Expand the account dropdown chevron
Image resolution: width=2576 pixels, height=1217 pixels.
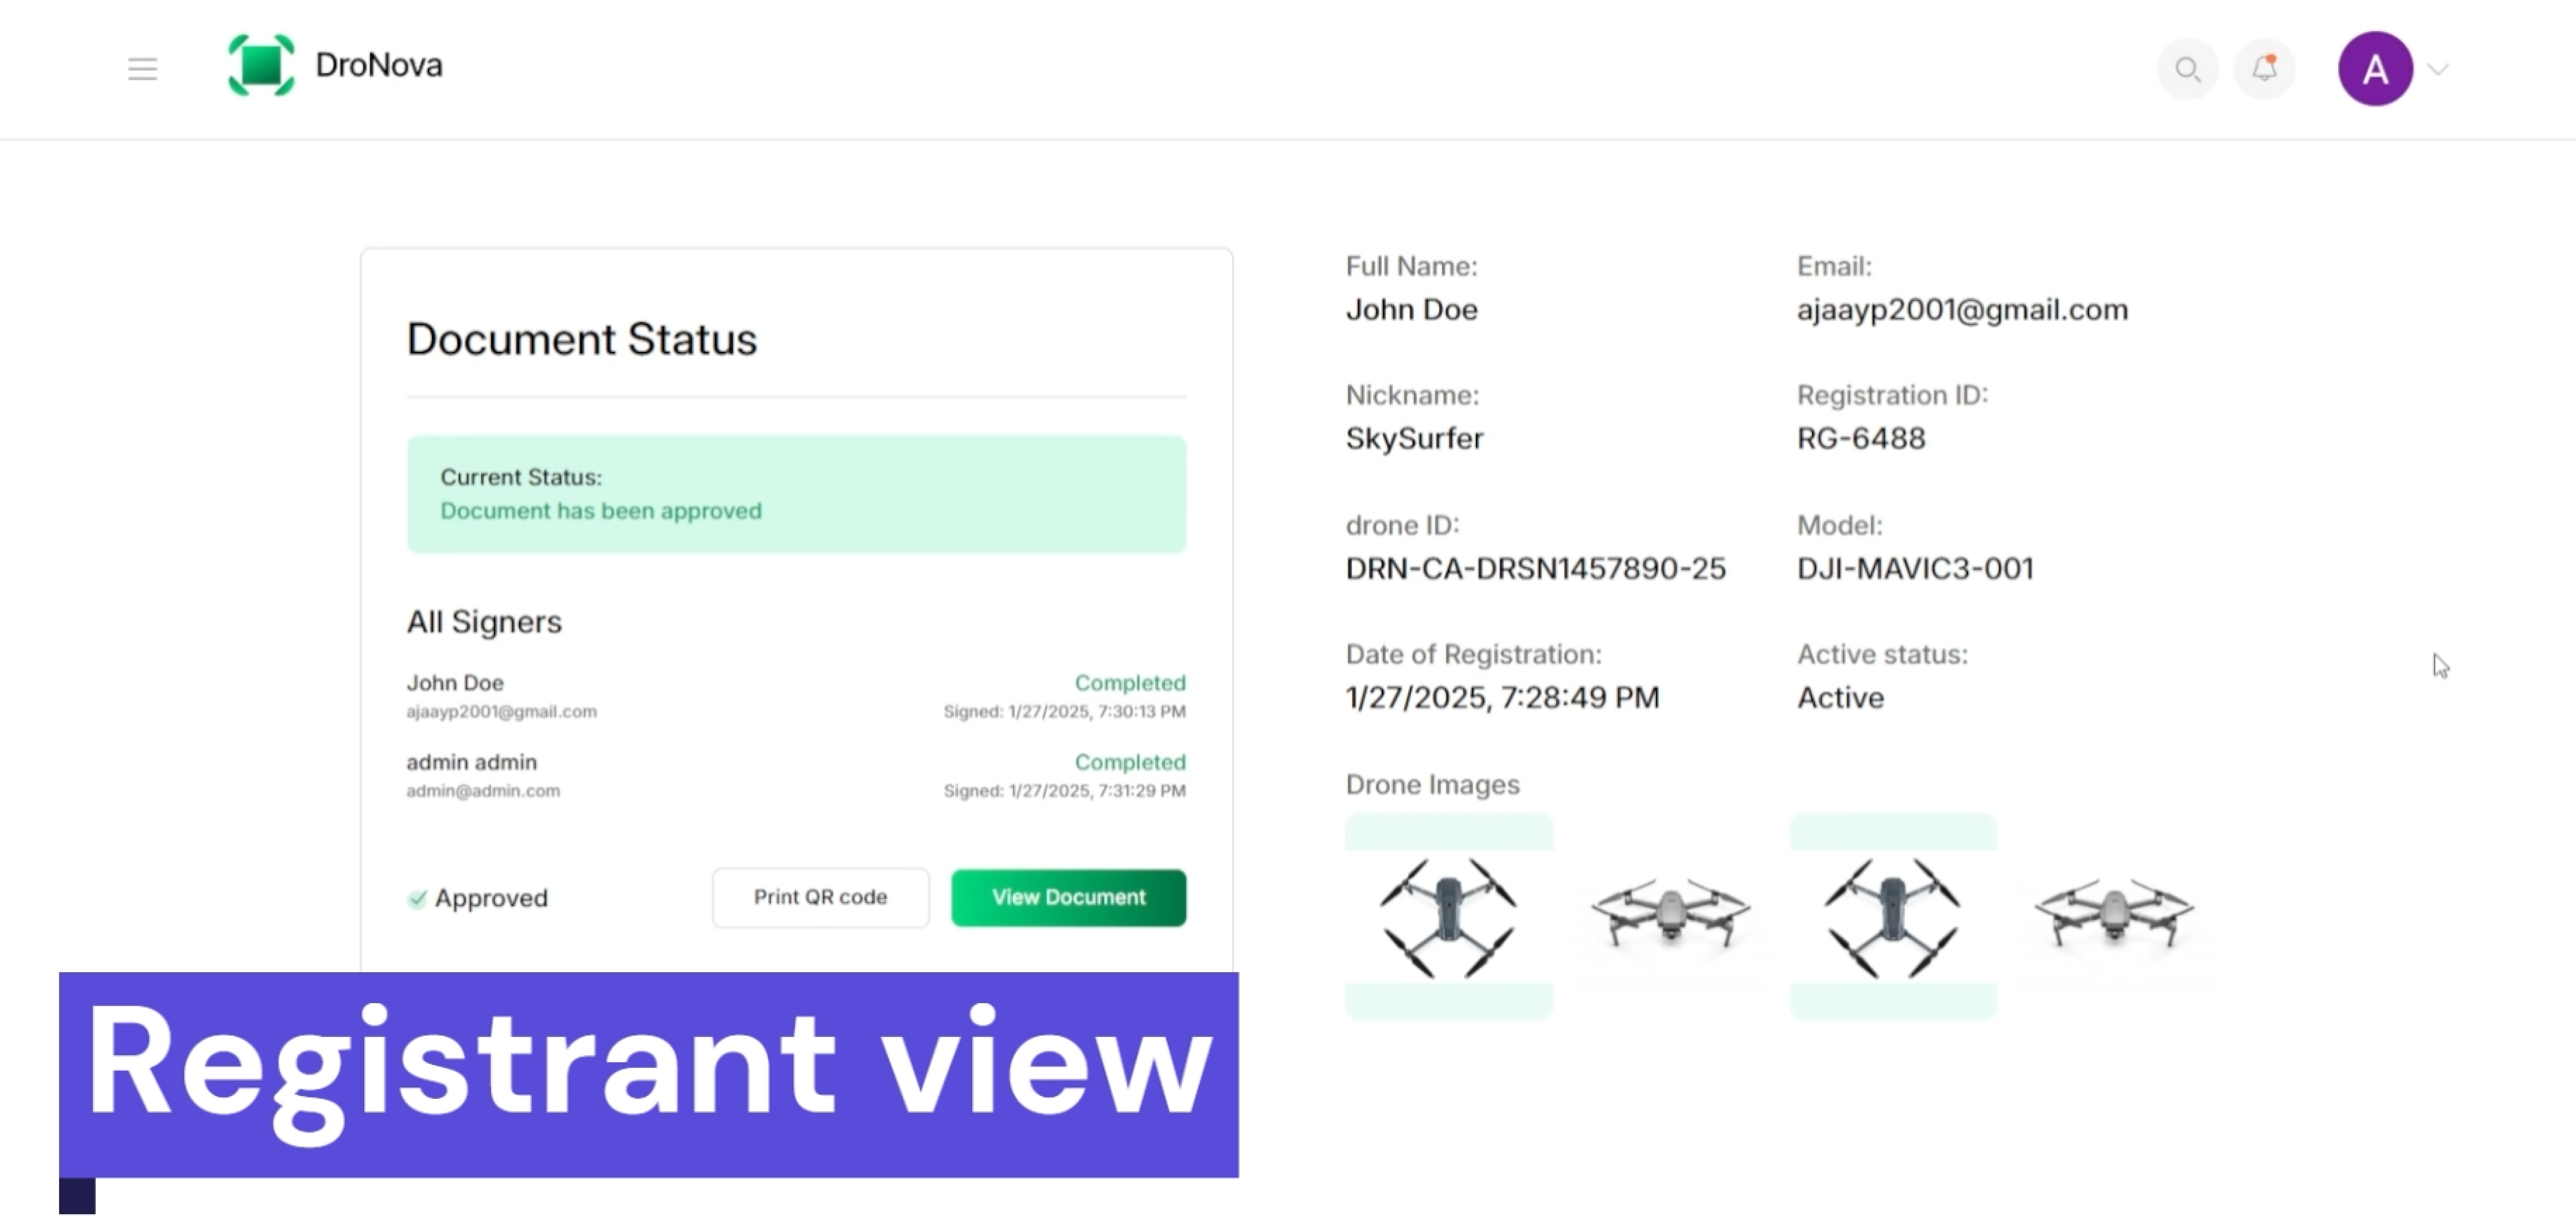(x=2438, y=69)
